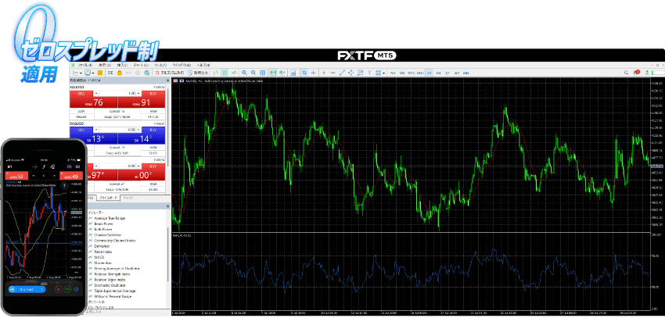
Task: Toggle algorithmic trading (アルゴリズム取引) button
Action: click(x=170, y=73)
